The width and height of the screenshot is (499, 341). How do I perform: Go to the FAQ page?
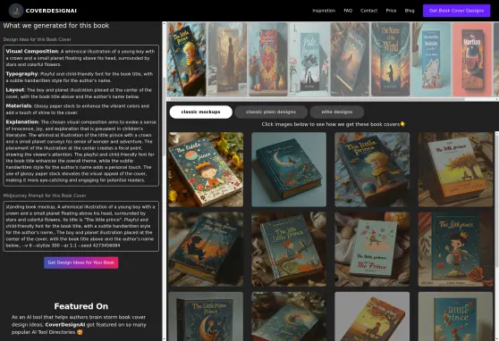348,11
